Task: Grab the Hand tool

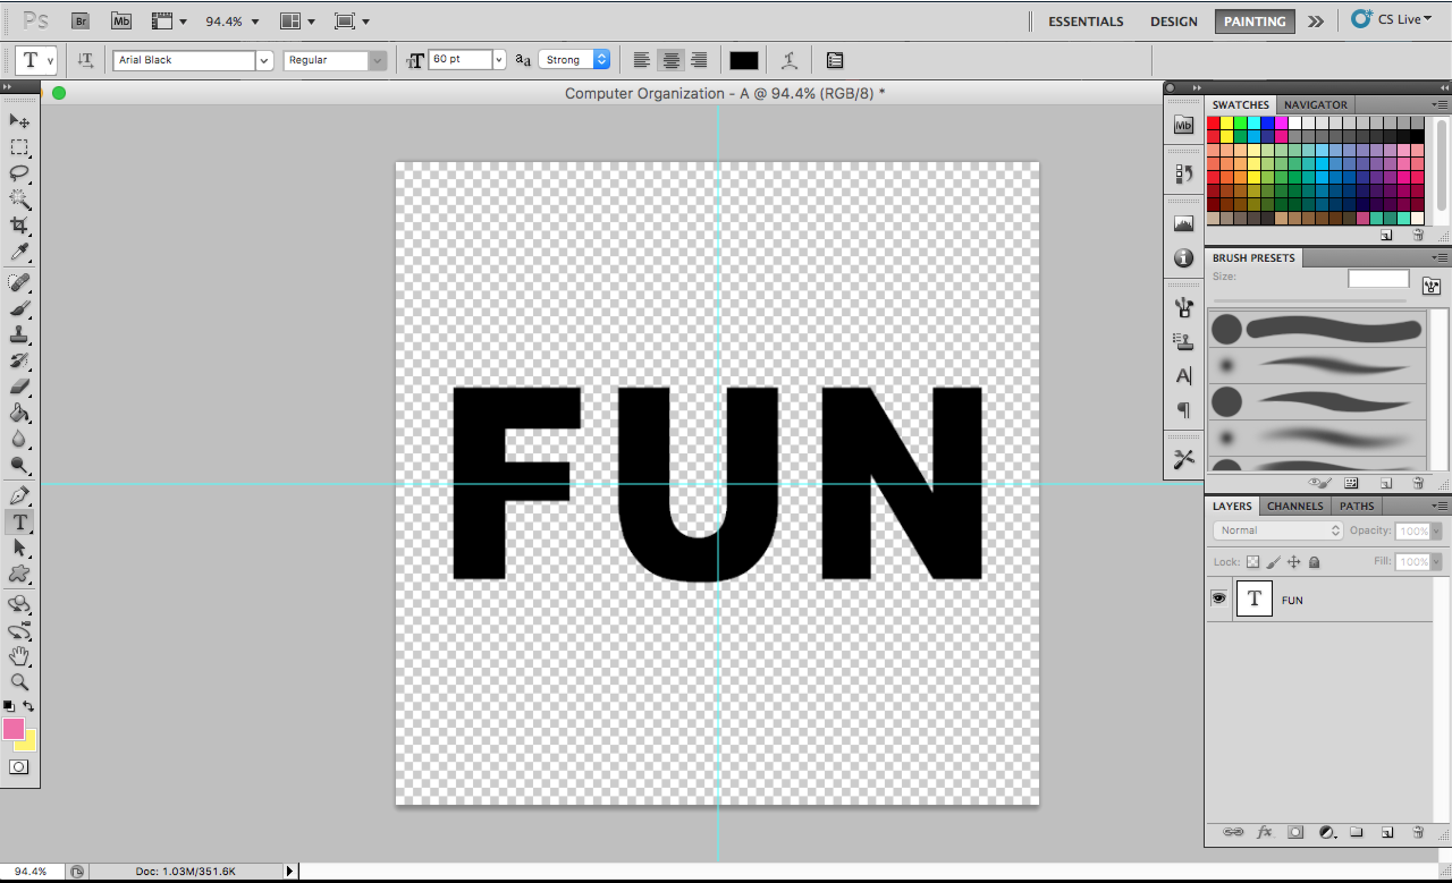Action: coord(19,655)
